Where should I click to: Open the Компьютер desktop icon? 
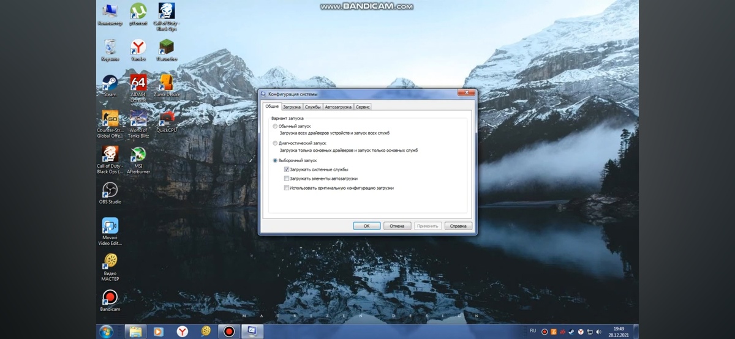[x=110, y=15]
